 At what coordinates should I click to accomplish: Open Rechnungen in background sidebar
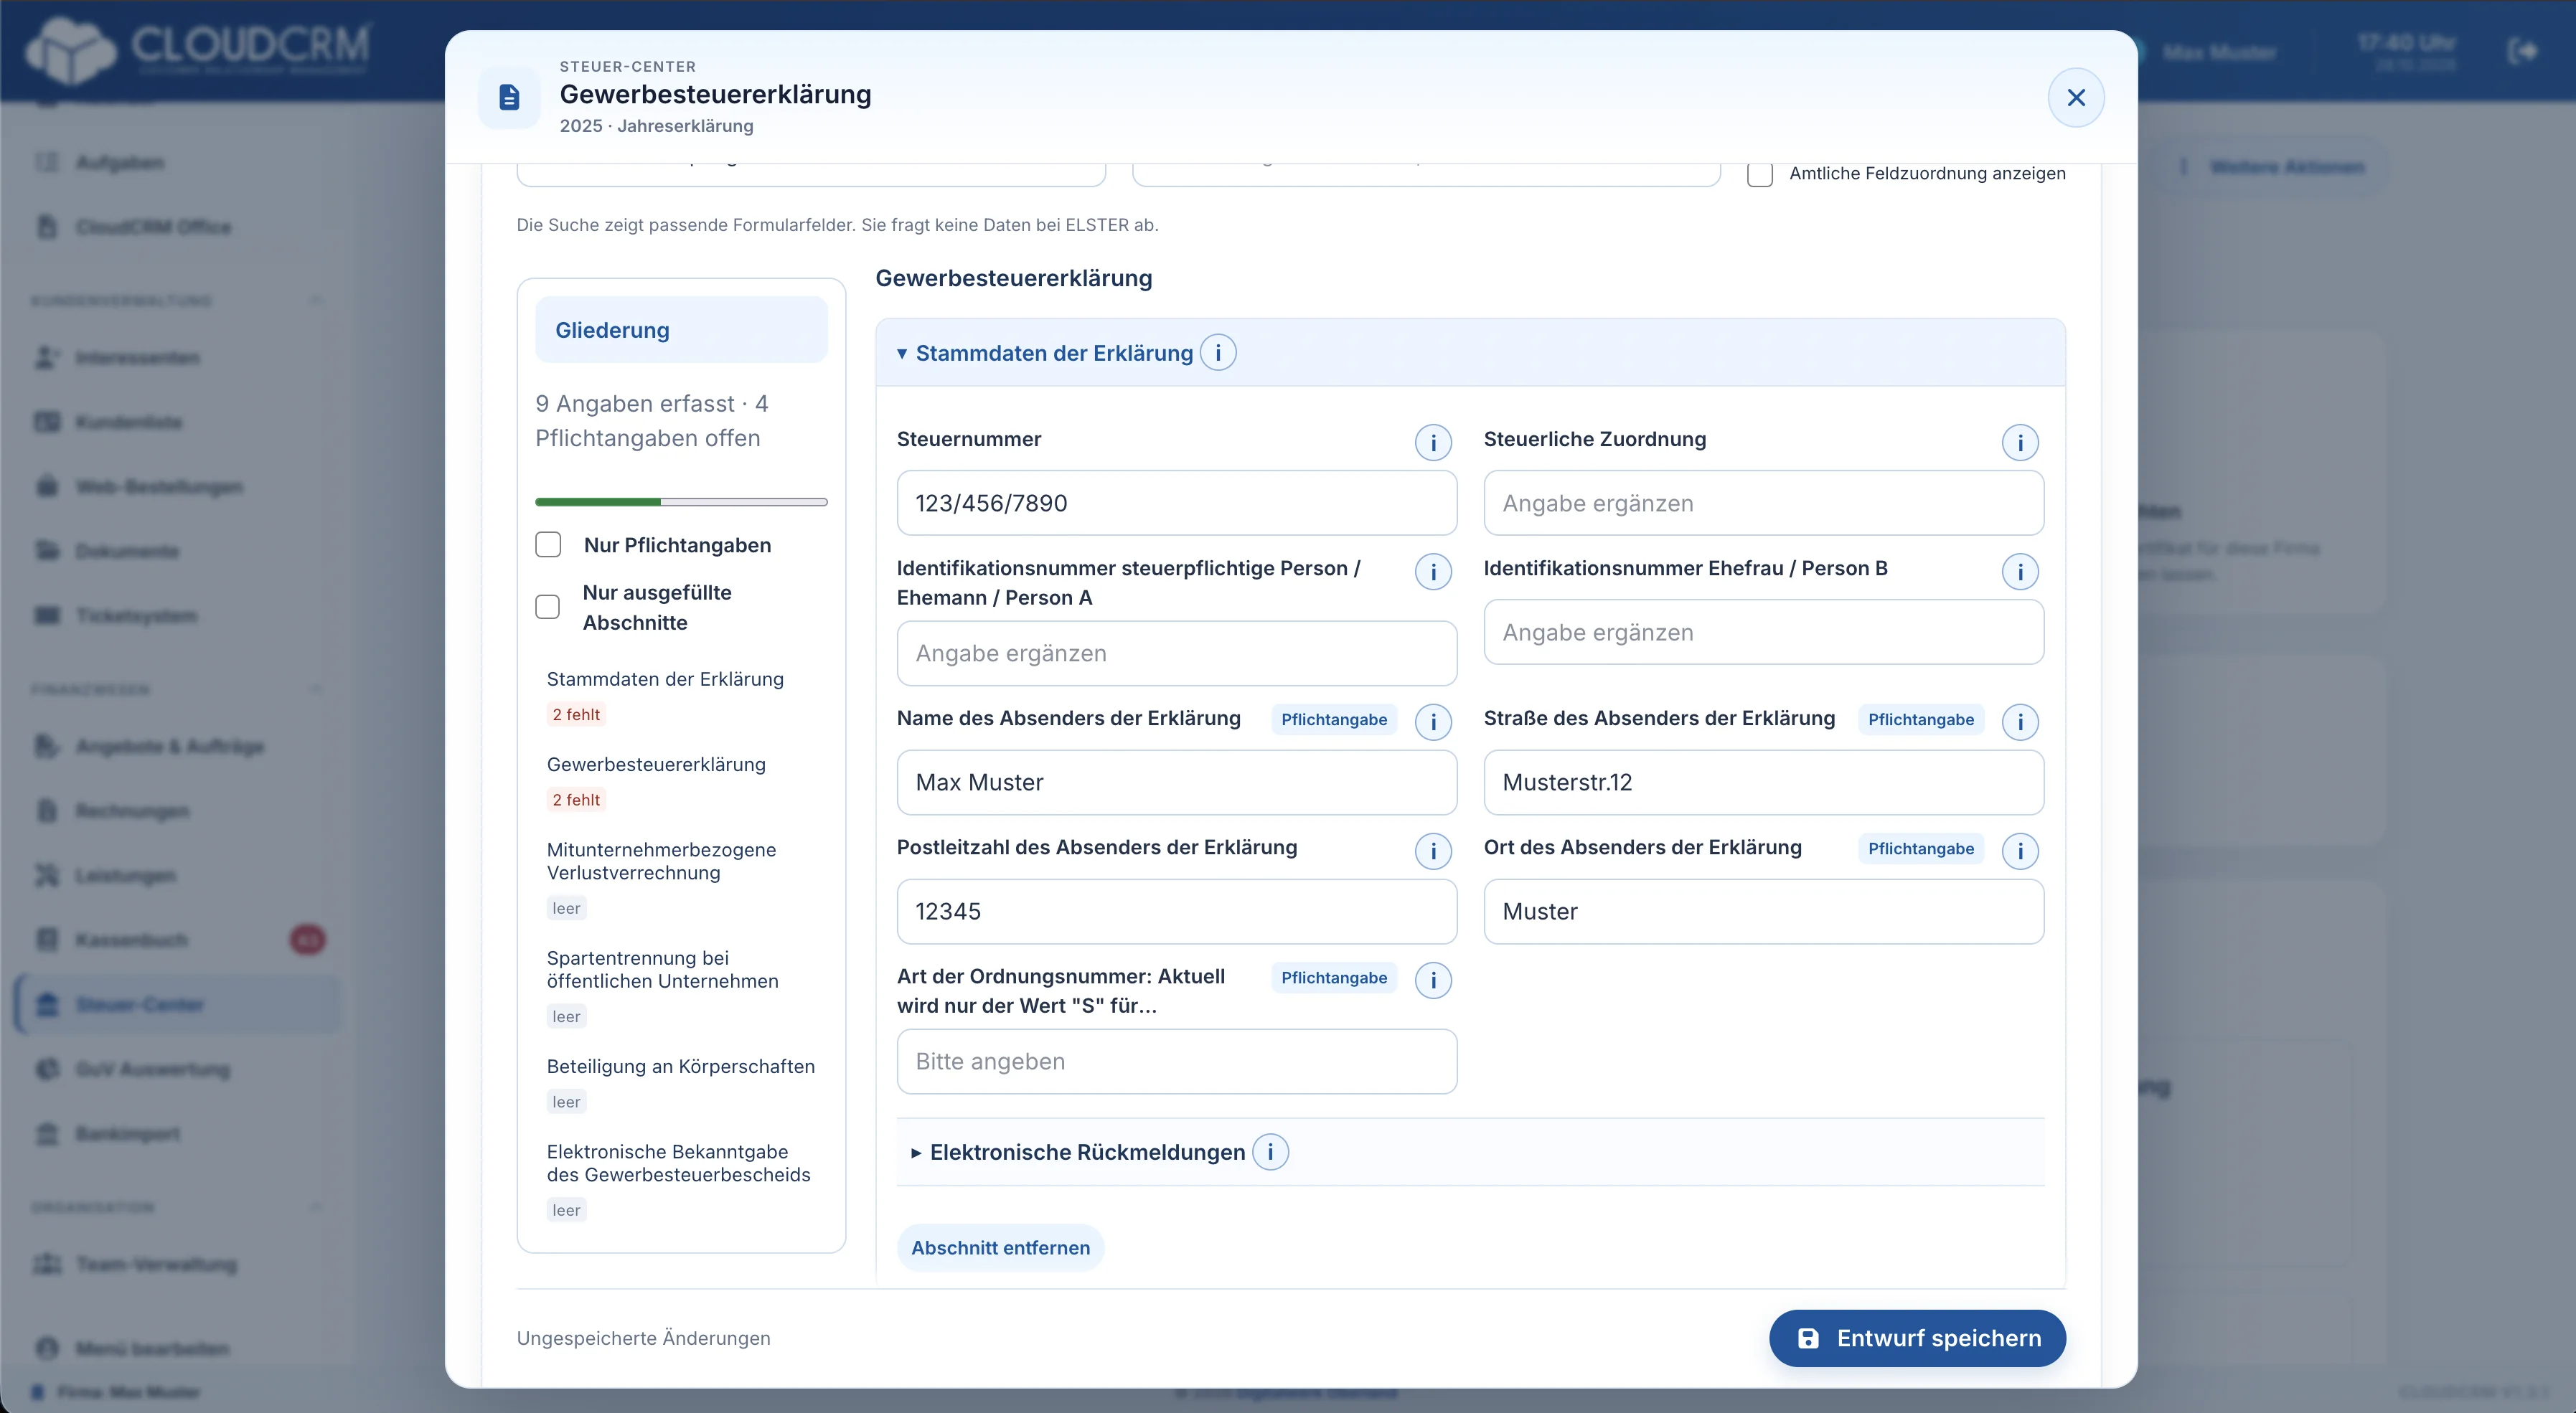point(178,811)
